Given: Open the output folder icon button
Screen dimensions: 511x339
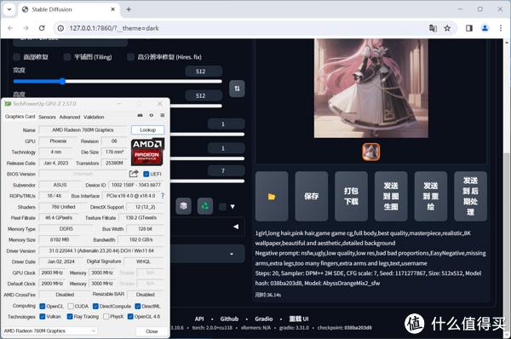Looking at the screenshot, I should pyautogui.click(x=272, y=196).
